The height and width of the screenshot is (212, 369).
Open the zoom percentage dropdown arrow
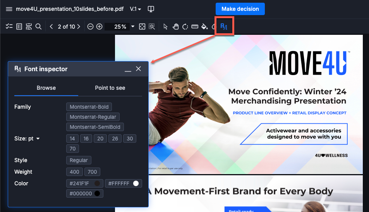(133, 27)
